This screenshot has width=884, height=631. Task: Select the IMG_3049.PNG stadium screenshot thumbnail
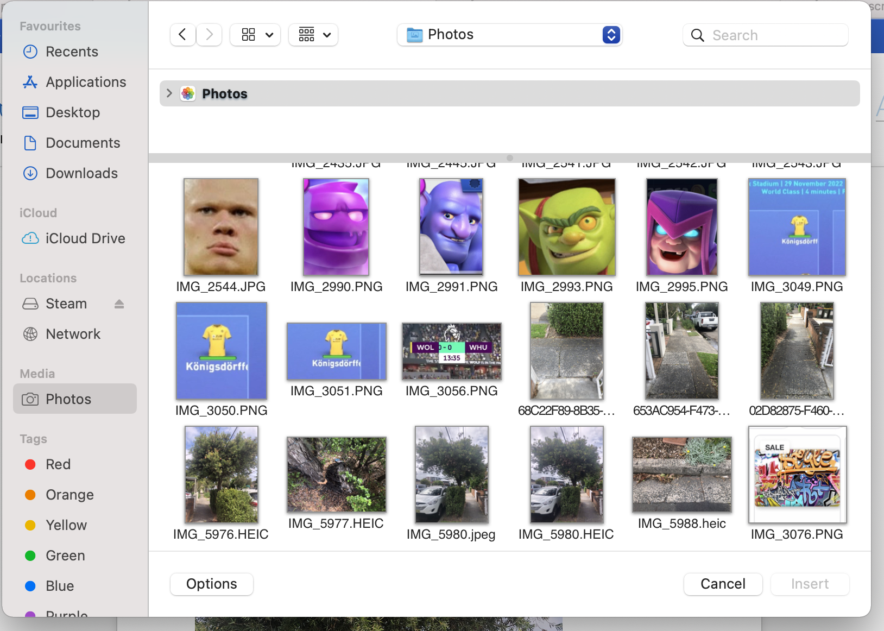797,227
